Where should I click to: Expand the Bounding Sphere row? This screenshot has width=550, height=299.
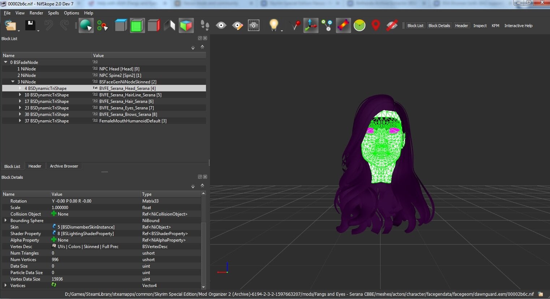coord(5,220)
